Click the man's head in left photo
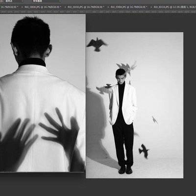196x196 pixels. point(31,38)
